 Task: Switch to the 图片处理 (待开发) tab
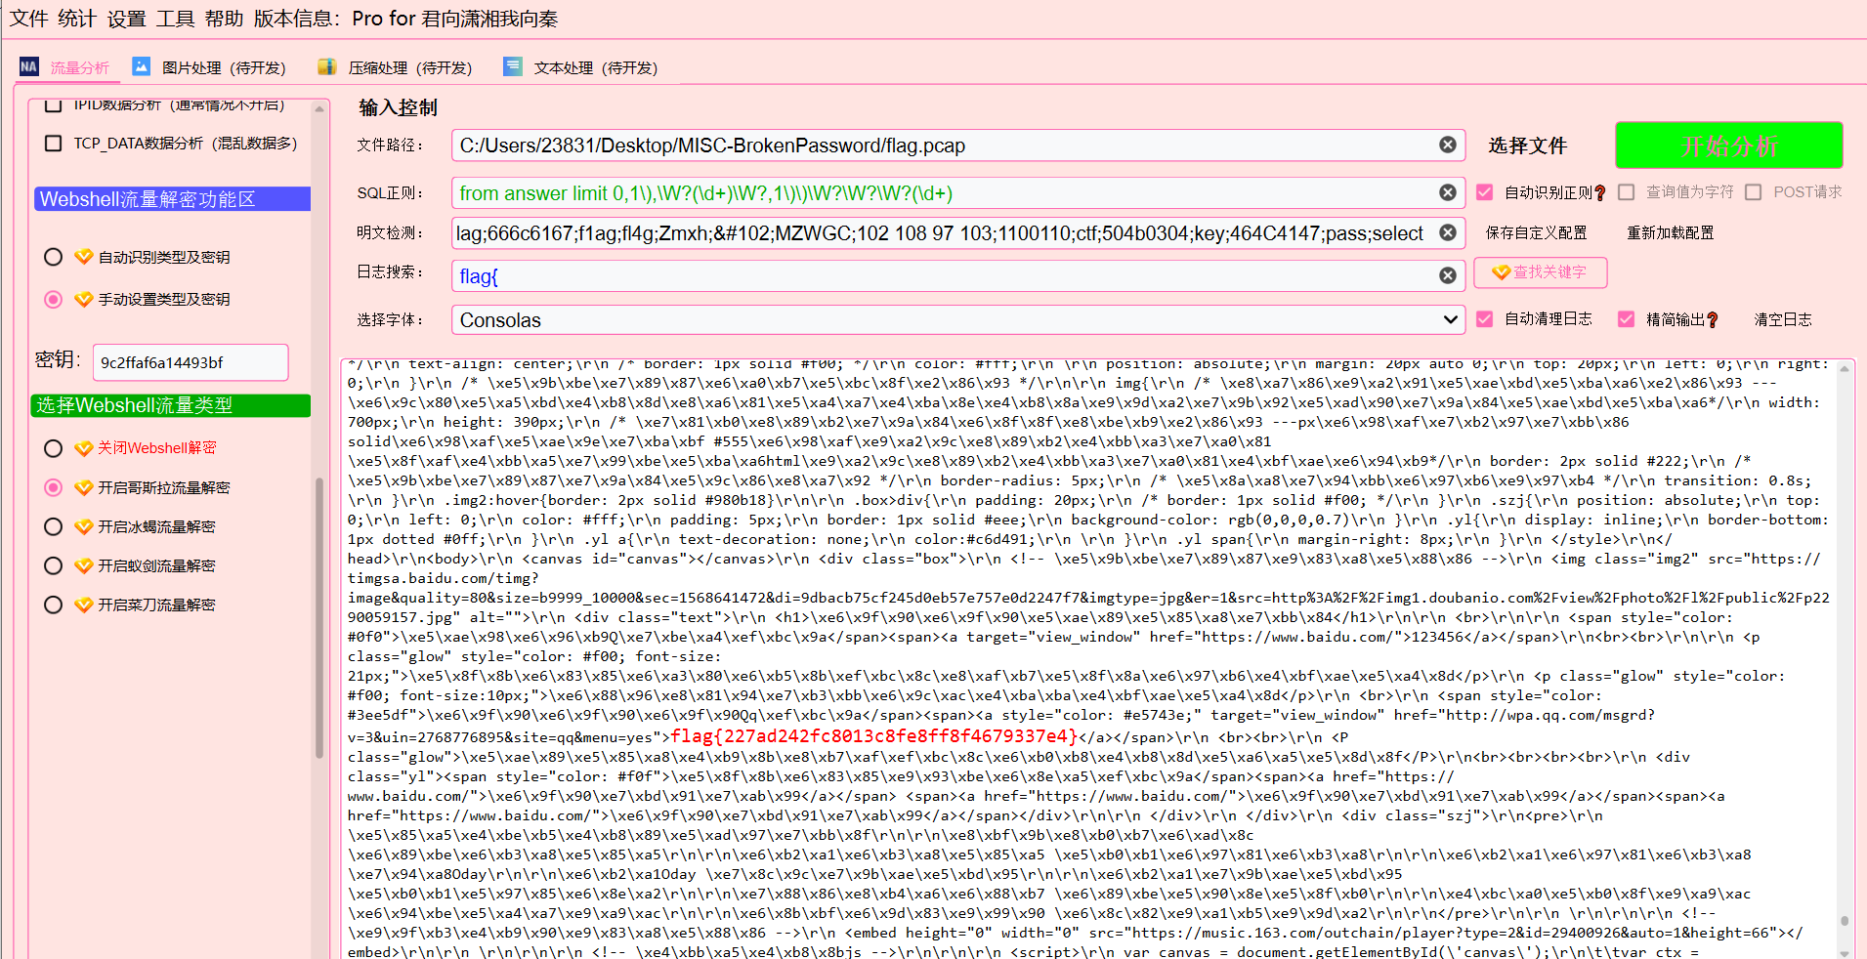224,68
